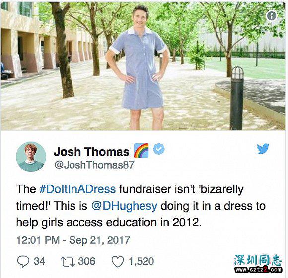
Task: Like the tweet with the heart icon
Action: [118, 262]
